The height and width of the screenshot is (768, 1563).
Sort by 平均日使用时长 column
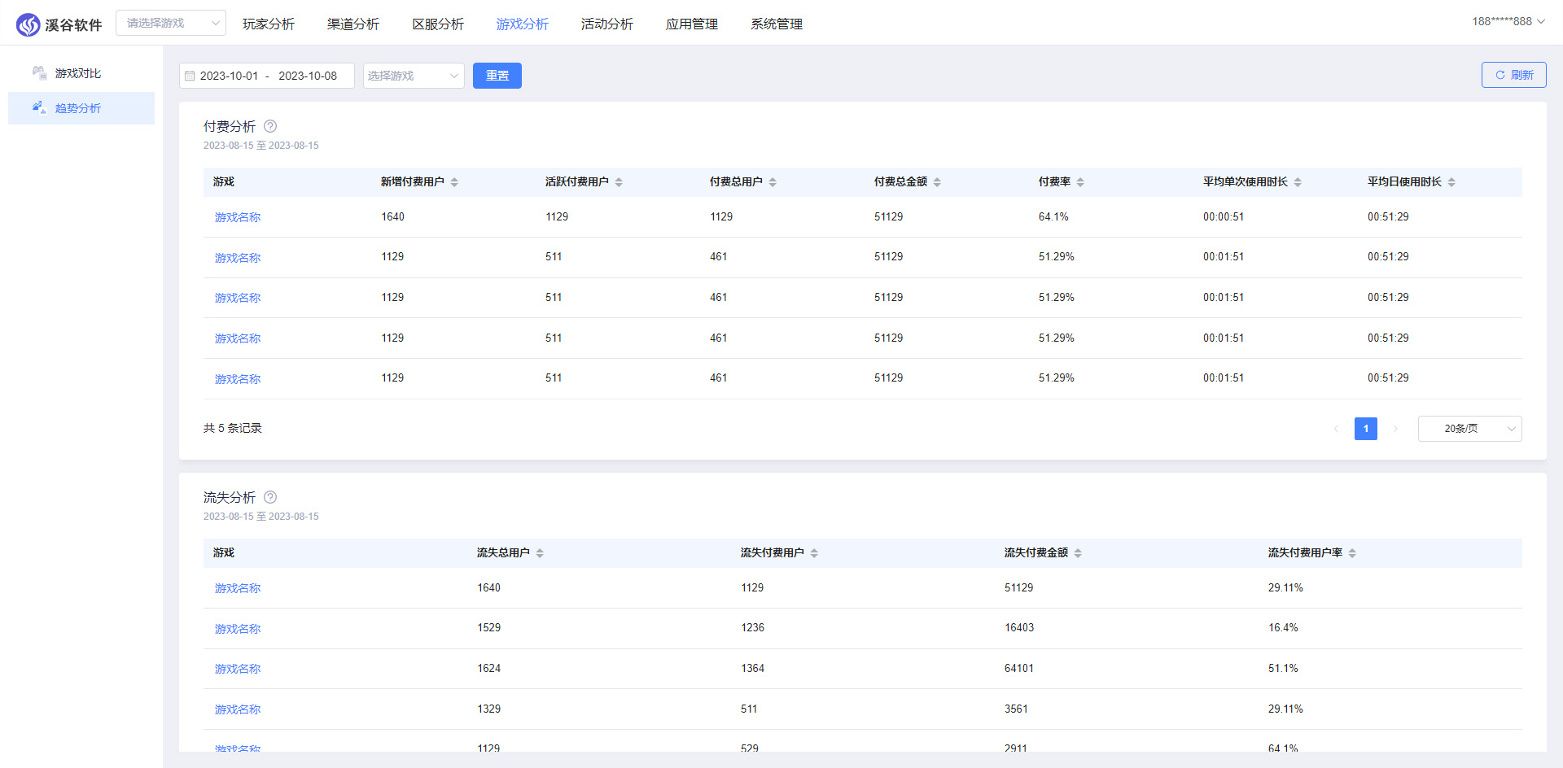tap(1451, 182)
